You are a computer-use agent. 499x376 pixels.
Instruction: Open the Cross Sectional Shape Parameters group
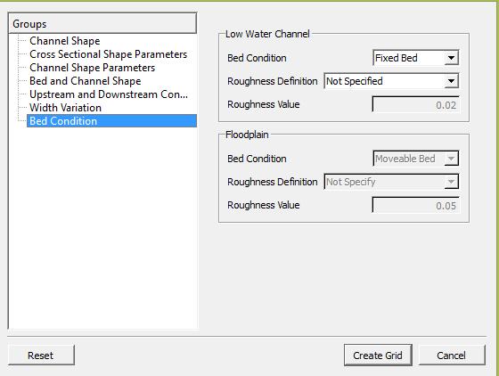tap(108, 54)
